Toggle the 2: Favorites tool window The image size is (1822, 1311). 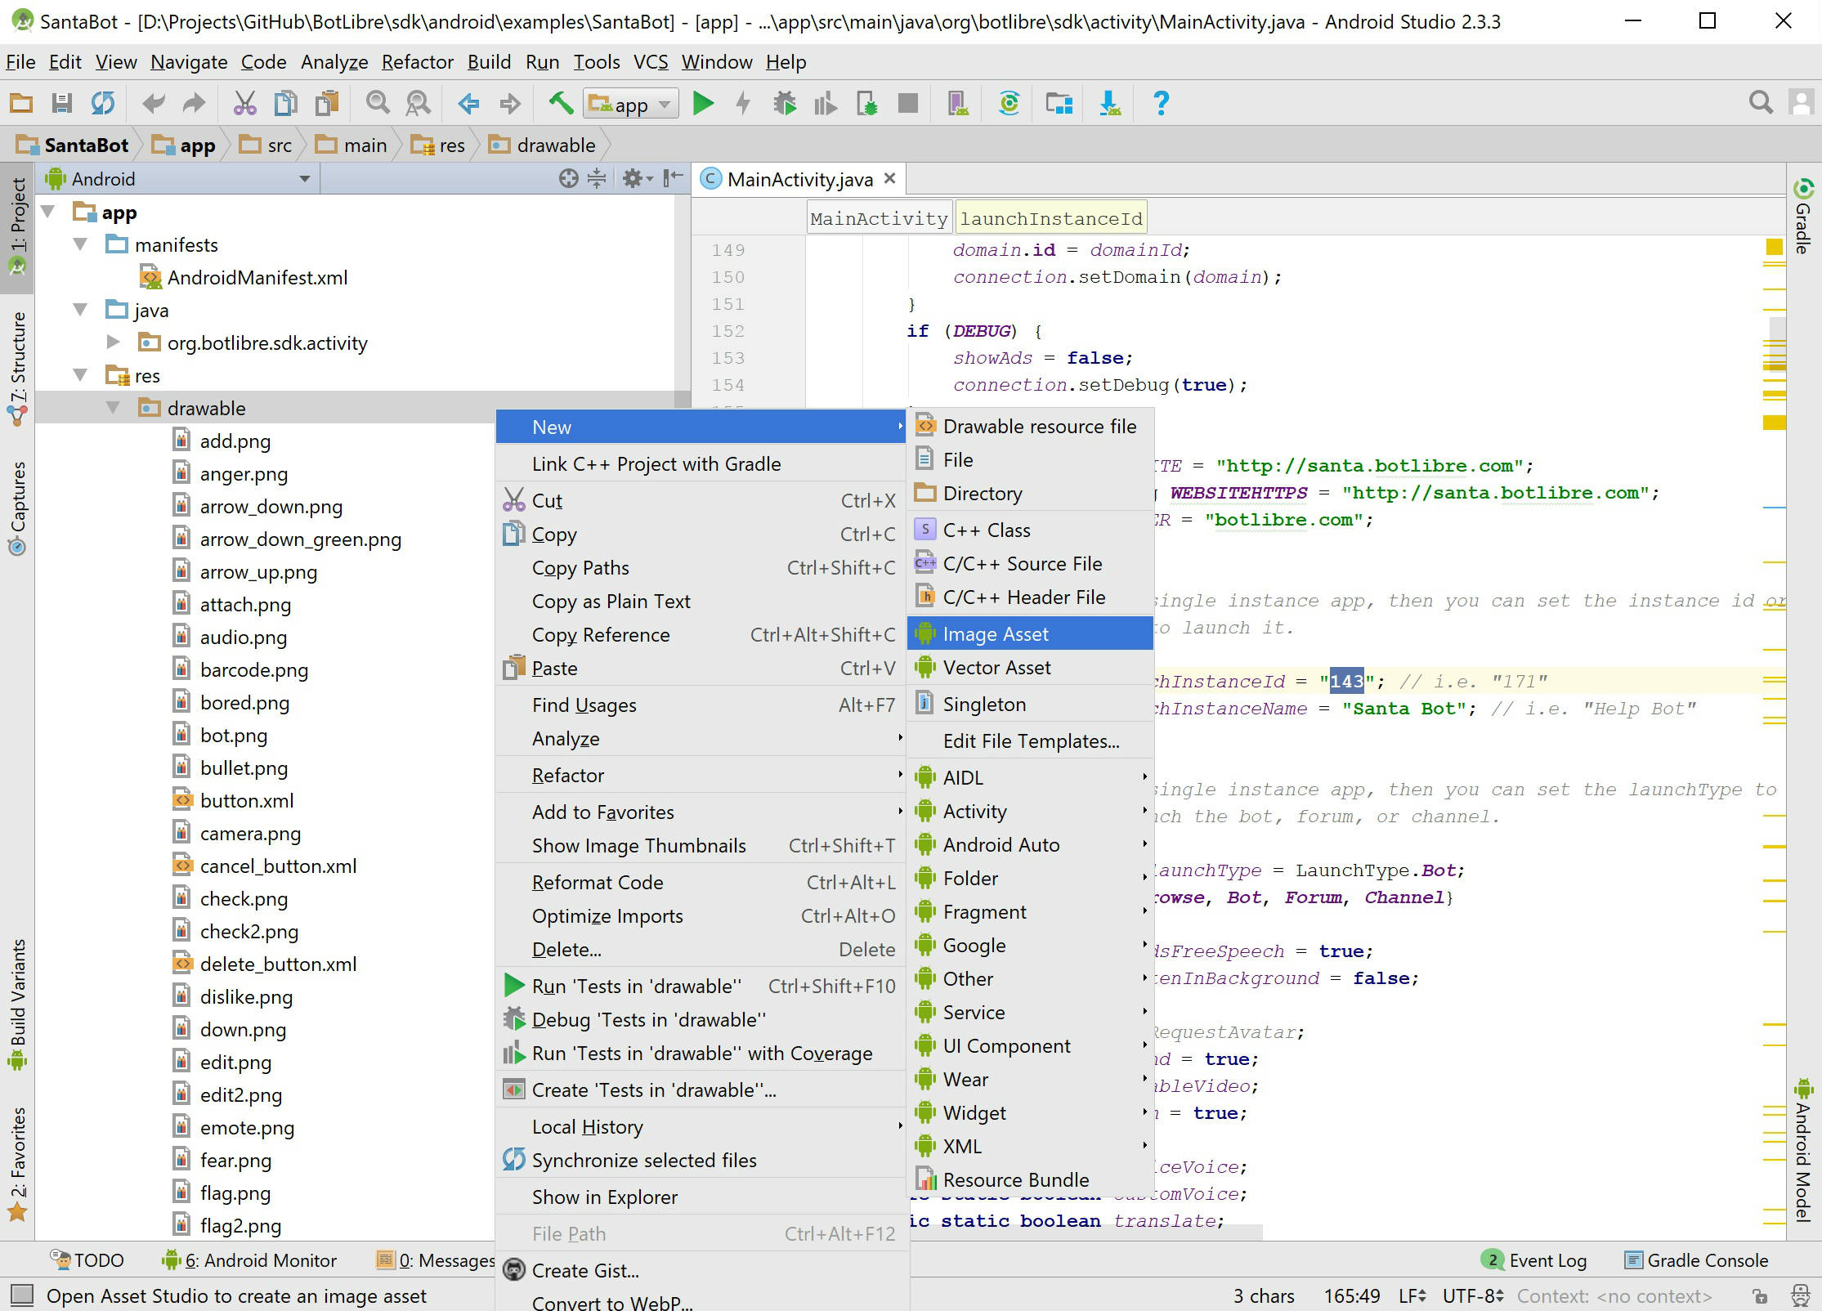pyautogui.click(x=17, y=1164)
